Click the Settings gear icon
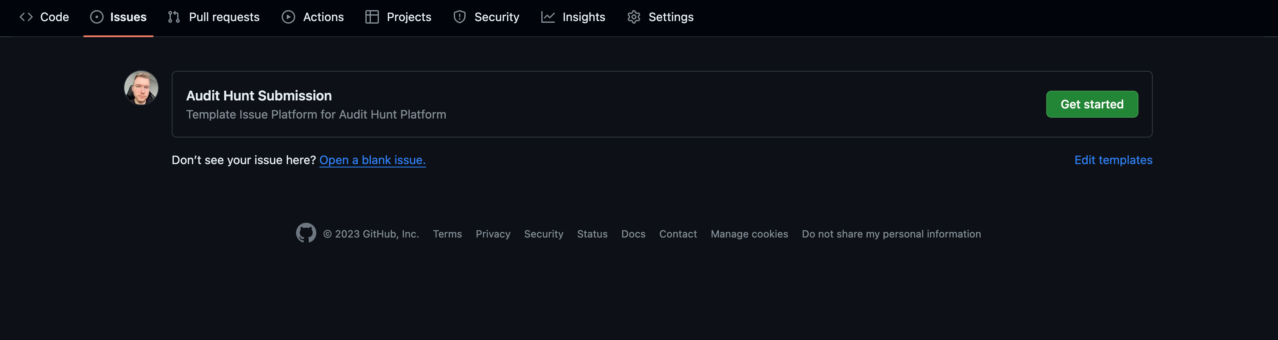Screen dimensions: 1278x340 point(634,17)
